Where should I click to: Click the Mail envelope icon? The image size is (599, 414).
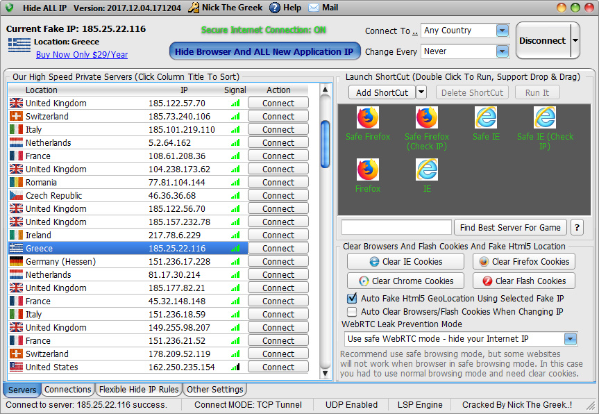click(x=313, y=8)
